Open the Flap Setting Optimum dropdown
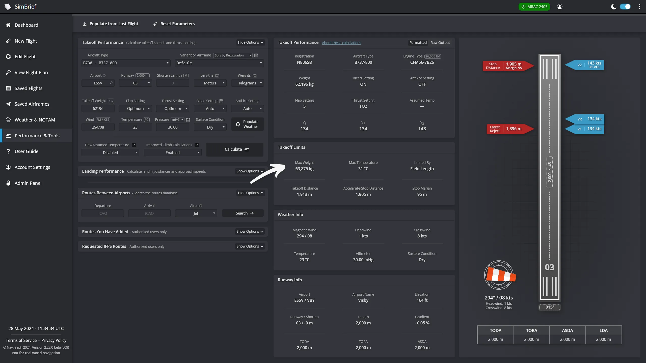 (x=135, y=108)
